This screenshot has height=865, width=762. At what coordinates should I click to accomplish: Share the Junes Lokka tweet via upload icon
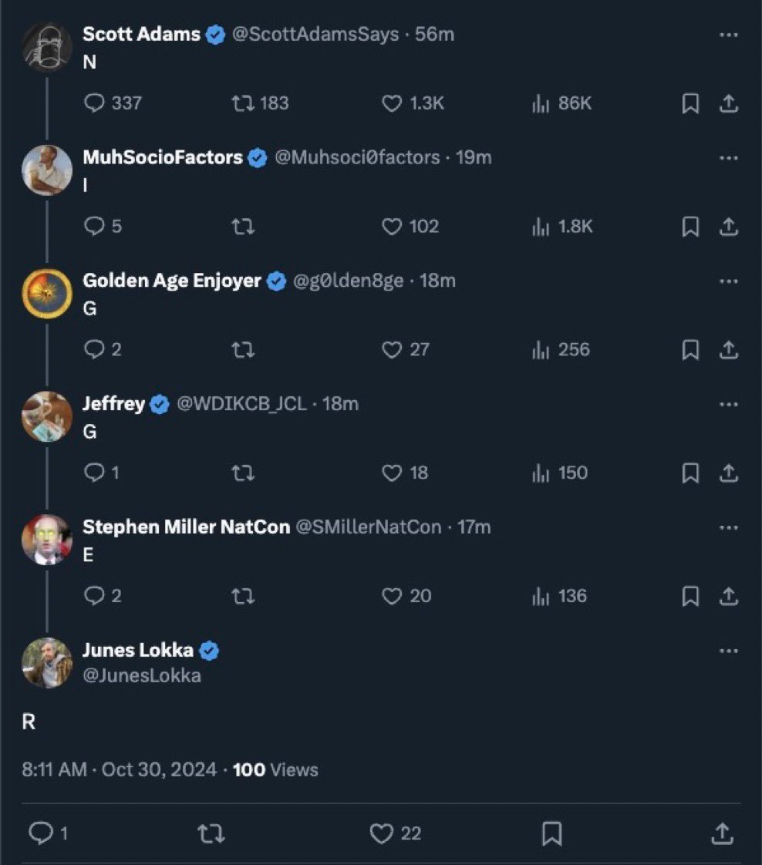[x=722, y=833]
